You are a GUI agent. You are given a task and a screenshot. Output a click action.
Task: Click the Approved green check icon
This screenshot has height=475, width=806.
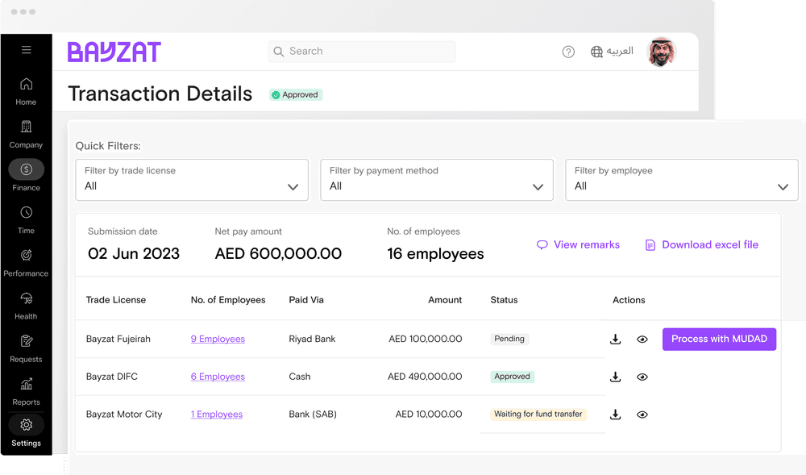(276, 94)
